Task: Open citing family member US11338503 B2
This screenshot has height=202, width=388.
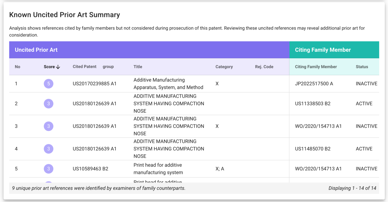Action: pyautogui.click(x=313, y=104)
